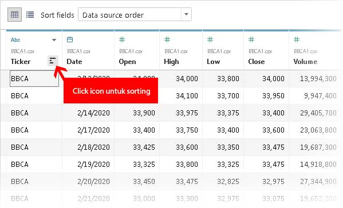
Task: Select the Date column header
Action: click(74, 62)
